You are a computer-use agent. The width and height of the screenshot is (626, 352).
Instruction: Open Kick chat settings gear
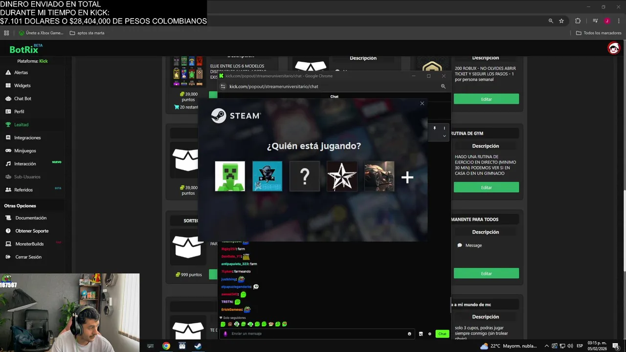click(430, 334)
